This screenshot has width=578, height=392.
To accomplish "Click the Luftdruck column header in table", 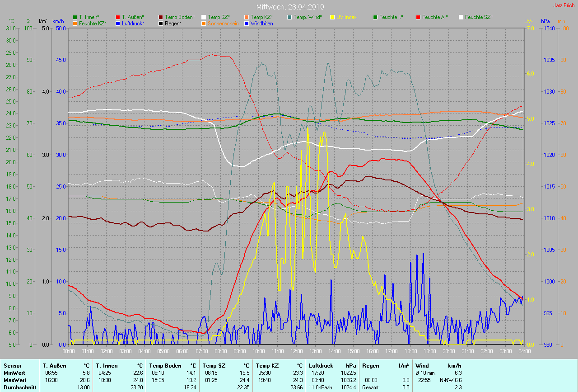I will click(x=321, y=365).
